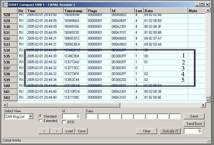Click the horizontal scrollbar right arrow
This screenshot has height=145, width=214.
click(203, 105)
